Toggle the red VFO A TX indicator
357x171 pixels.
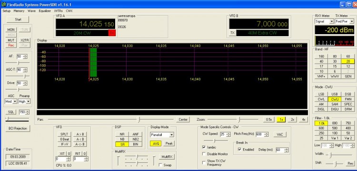coord(112,33)
